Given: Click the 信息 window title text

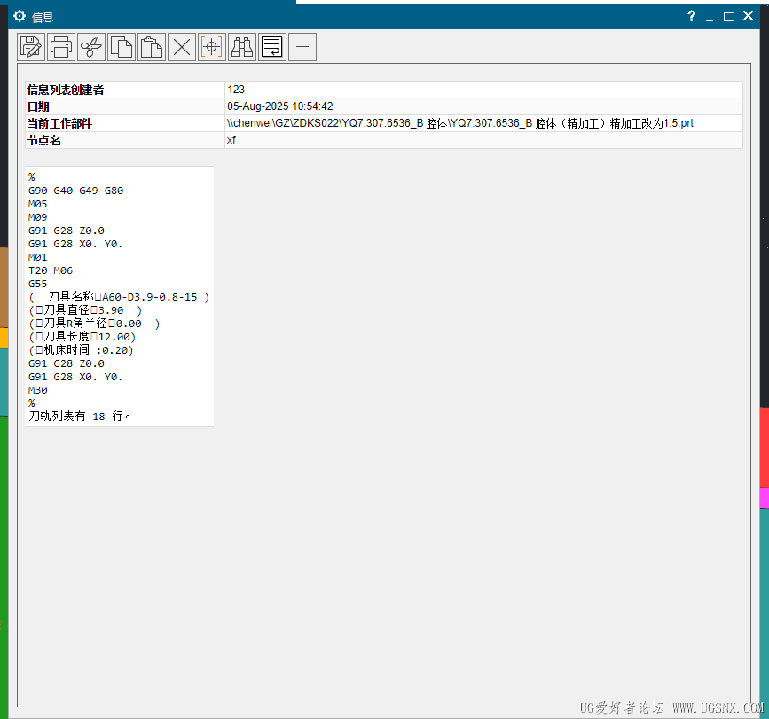Looking at the screenshot, I should click(x=43, y=17).
